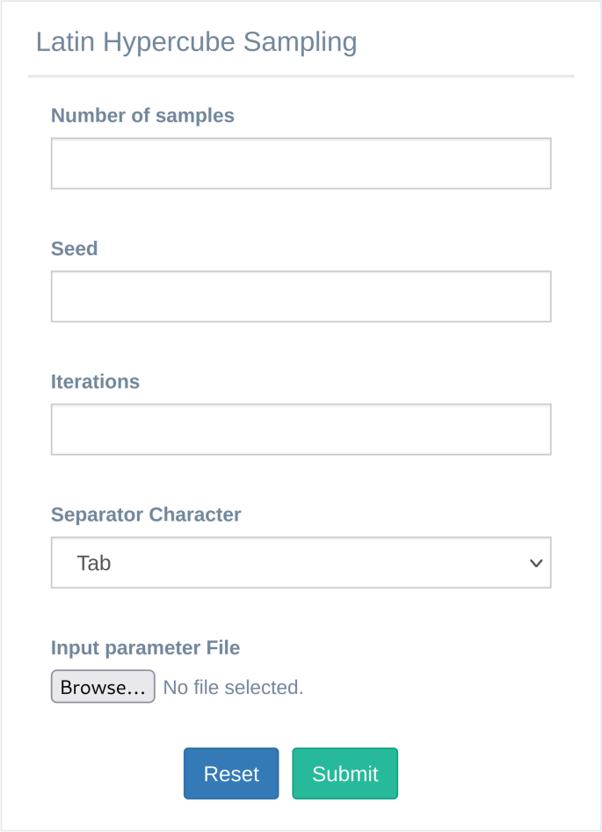
Task: Click the Latin Hypercube Sampling heading
Action: (196, 42)
